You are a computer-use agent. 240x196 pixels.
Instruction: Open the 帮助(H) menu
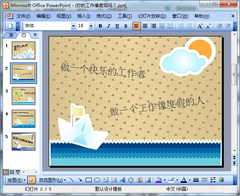point(202,16)
